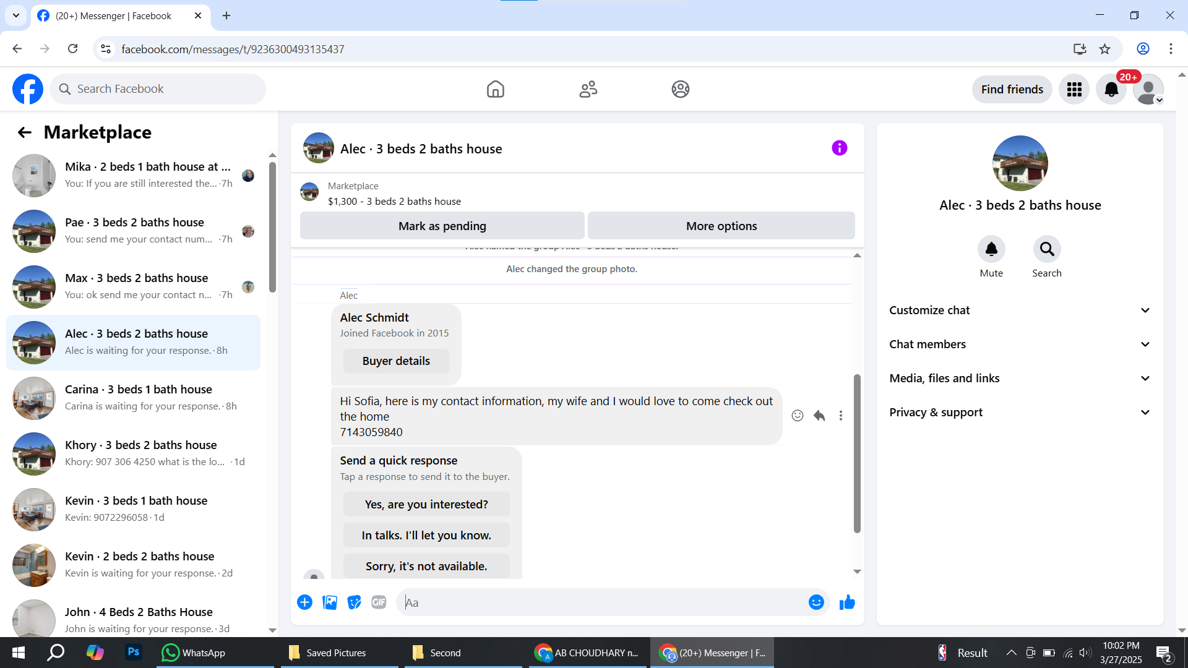The image size is (1188, 668).
Task: Expand Privacy & support section
Action: (1020, 413)
